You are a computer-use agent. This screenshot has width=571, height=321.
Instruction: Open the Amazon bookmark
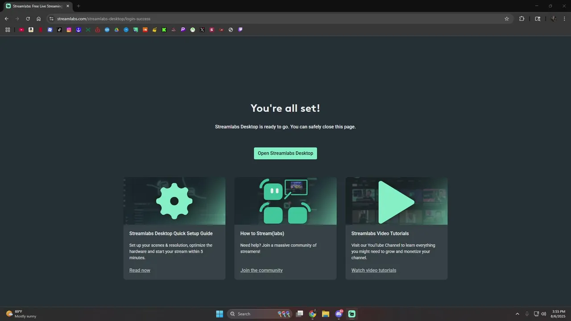click(x=31, y=30)
